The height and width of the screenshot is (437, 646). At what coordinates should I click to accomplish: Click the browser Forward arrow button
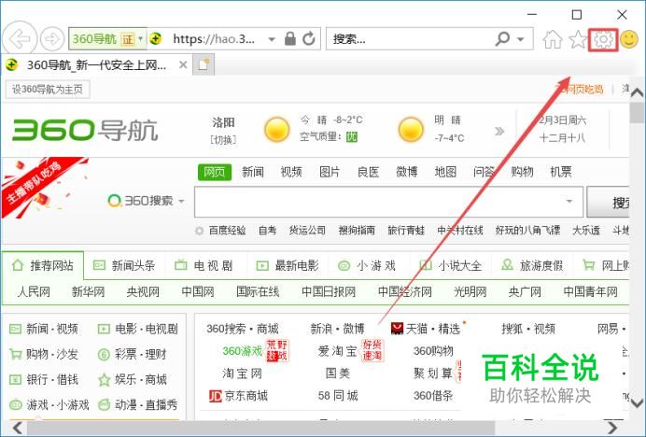coord(52,39)
